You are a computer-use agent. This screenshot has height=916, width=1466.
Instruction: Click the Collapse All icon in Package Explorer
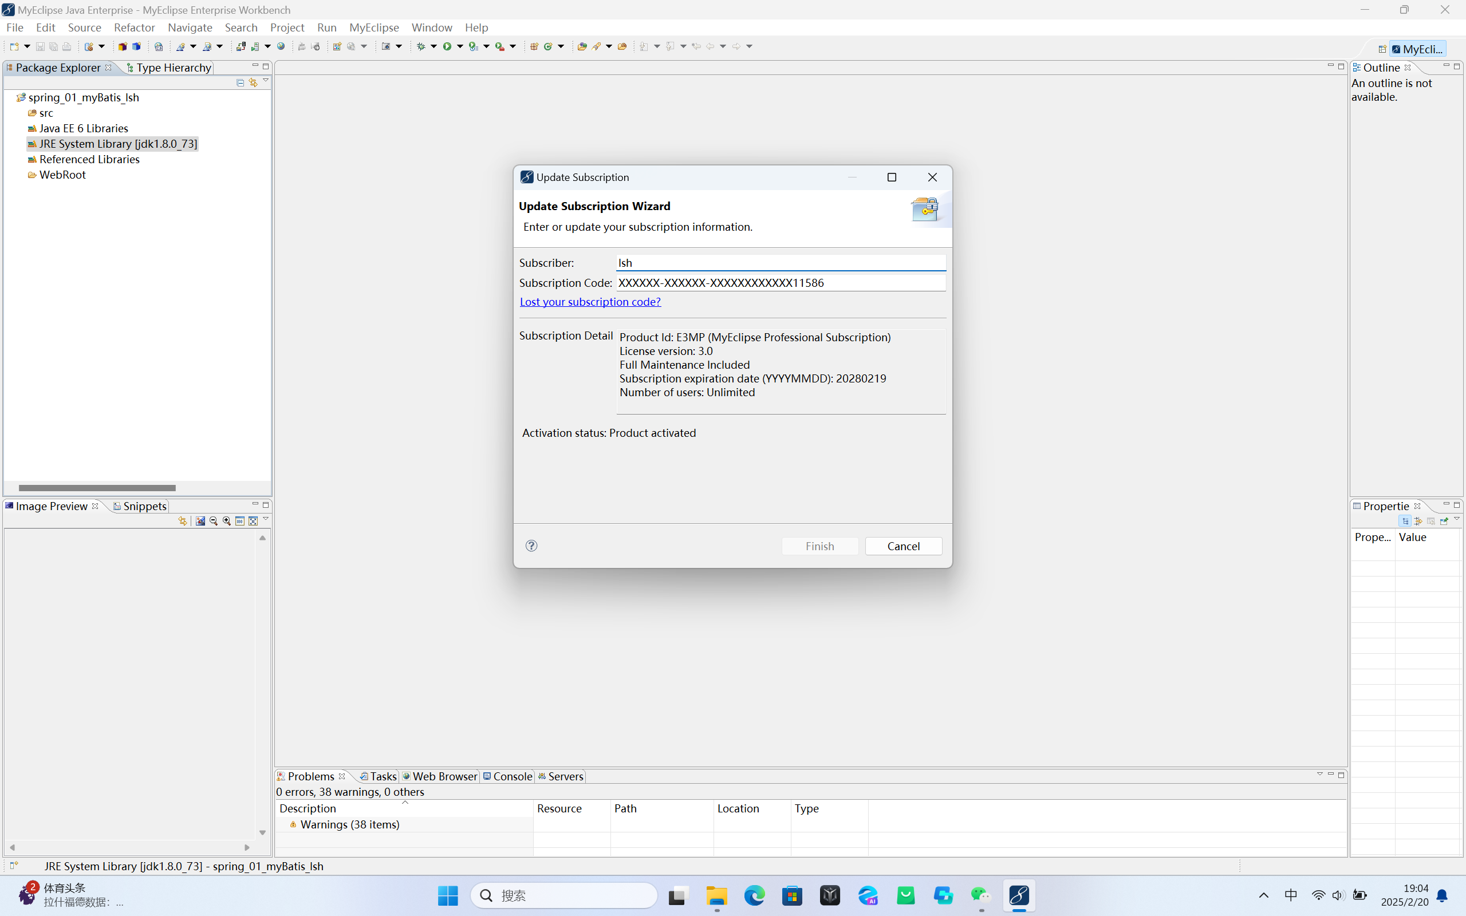(x=240, y=82)
